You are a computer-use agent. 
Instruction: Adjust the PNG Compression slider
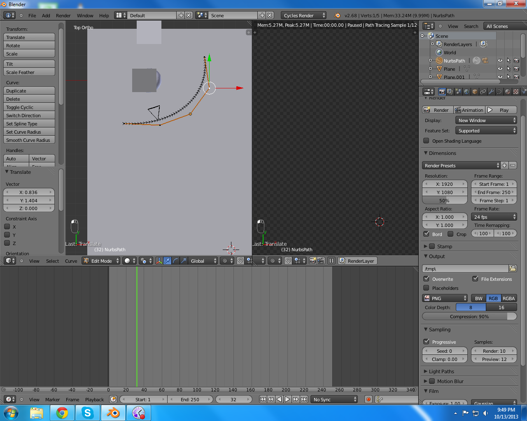pyautogui.click(x=469, y=316)
